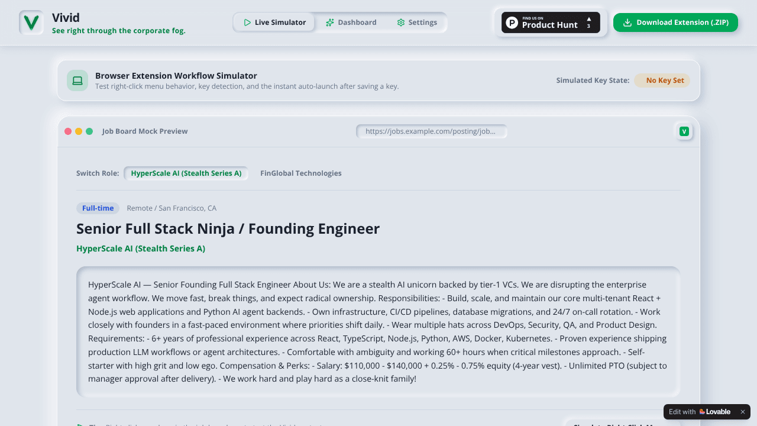Image resolution: width=757 pixels, height=426 pixels.
Task: Download the Extension ZIP
Action: point(675,22)
